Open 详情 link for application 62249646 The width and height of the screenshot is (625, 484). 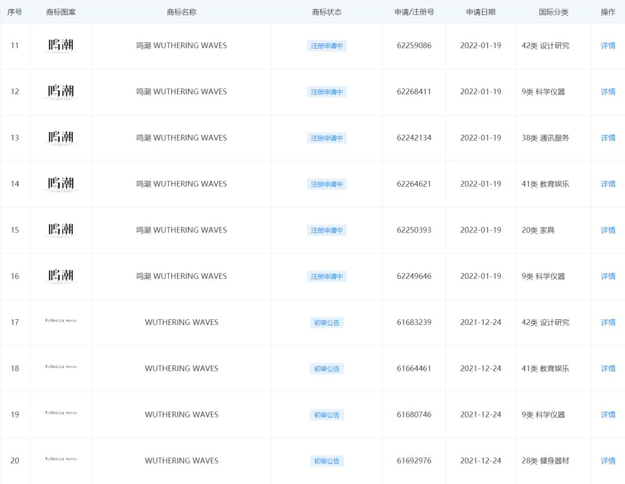[x=608, y=276]
